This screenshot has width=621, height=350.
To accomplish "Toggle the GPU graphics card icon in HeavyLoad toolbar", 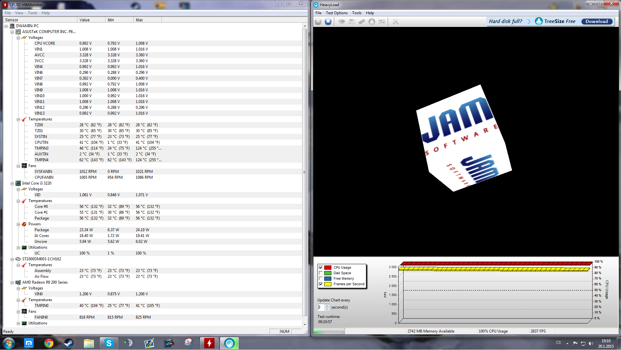I will [x=382, y=21].
